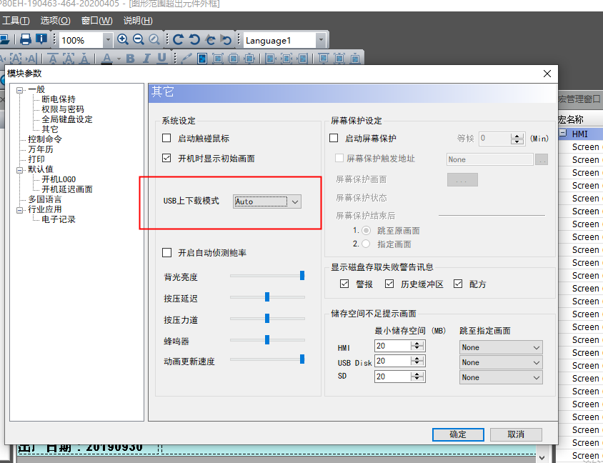Viewport: 603px width, 463px height.
Task: Open the HMI 跳至指定画面 dropdown
Action: pyautogui.click(x=500, y=347)
